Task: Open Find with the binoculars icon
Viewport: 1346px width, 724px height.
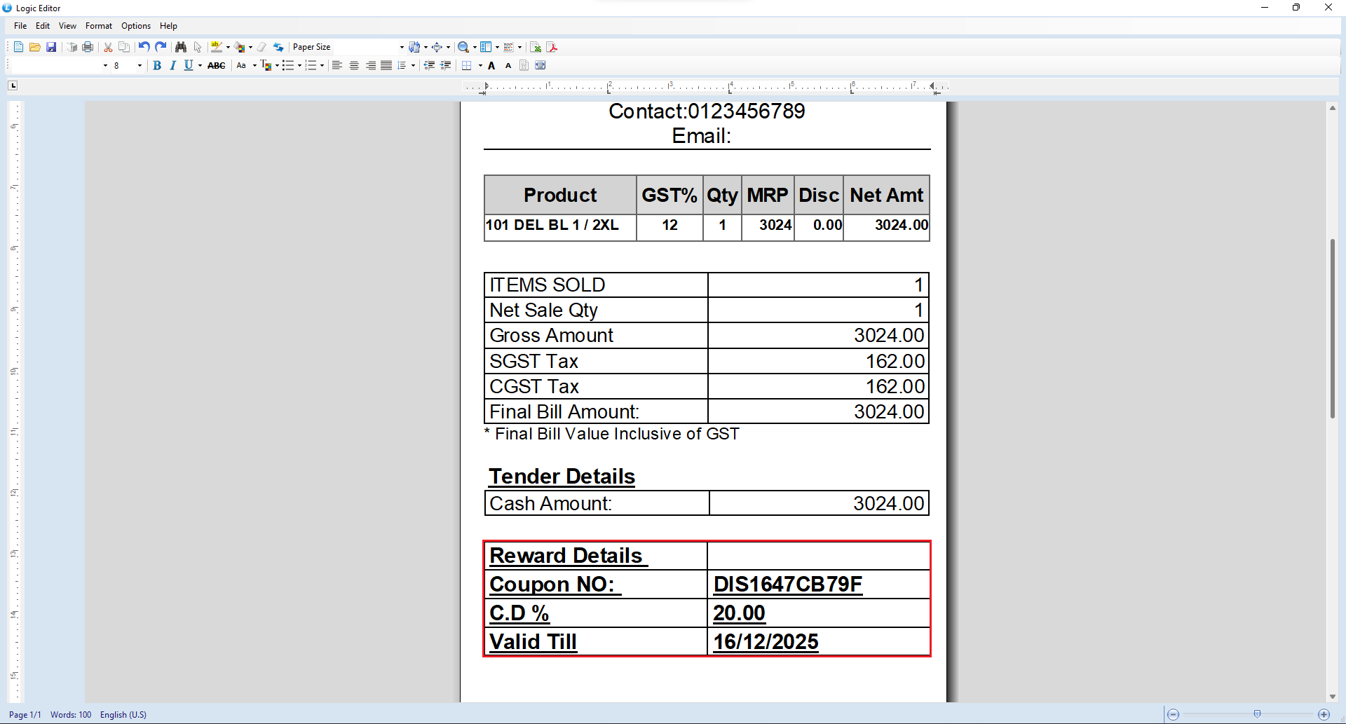Action: pos(181,47)
